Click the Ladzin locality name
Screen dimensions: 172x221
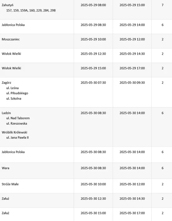coord(6,113)
